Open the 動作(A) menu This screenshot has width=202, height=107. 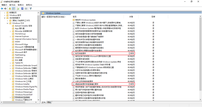pos(12,5)
